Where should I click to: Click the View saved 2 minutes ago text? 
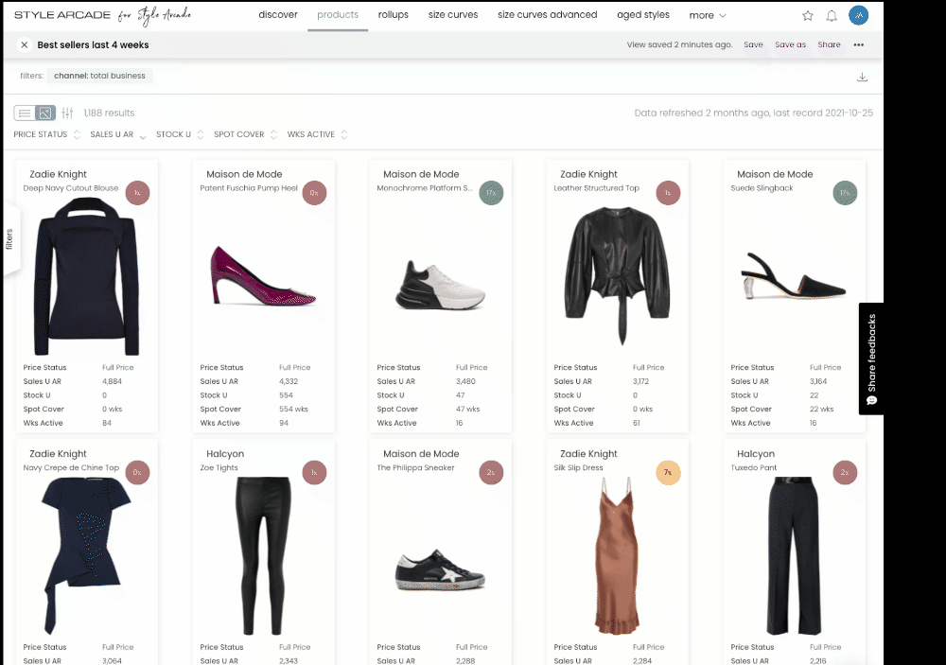coord(679,44)
